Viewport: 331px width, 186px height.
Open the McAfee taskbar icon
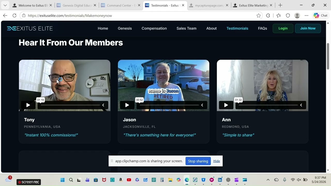104,180
